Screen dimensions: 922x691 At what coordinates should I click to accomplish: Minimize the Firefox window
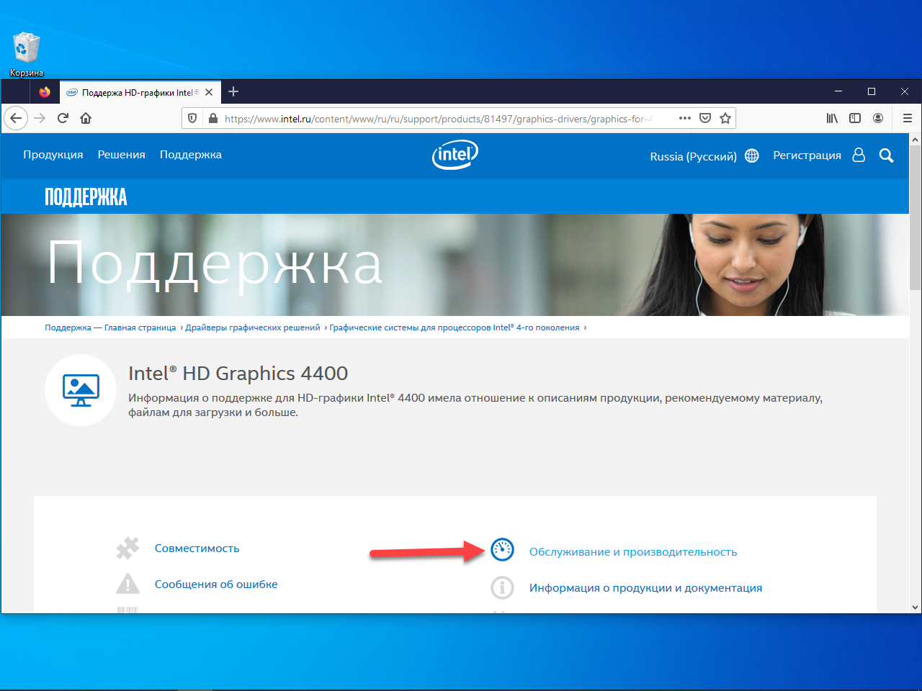838,91
